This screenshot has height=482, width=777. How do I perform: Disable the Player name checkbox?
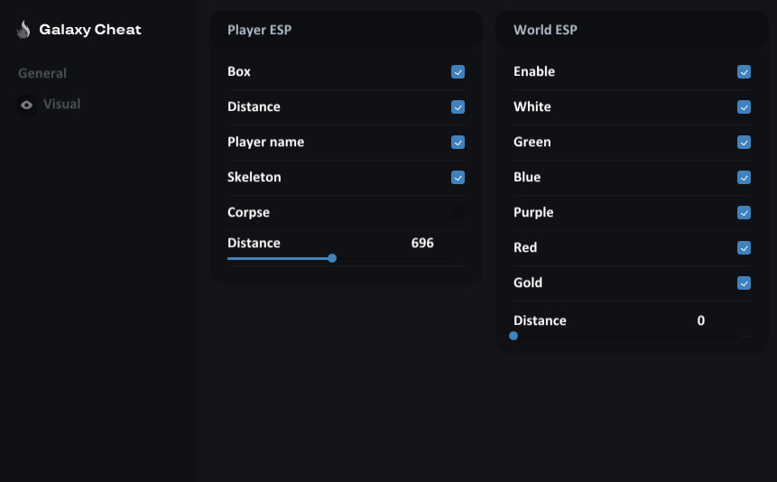point(458,143)
